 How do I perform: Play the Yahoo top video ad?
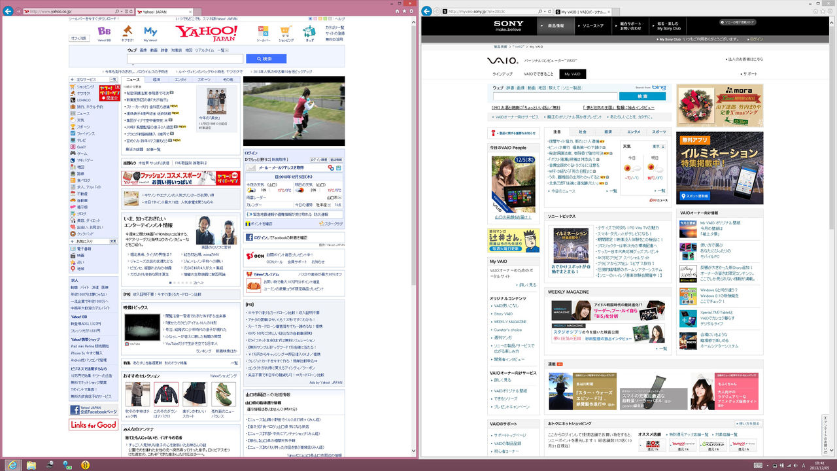[x=294, y=111]
